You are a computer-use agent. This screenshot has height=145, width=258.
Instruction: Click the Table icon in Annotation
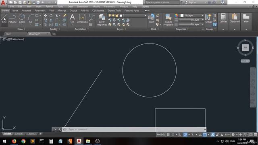point(91,25)
